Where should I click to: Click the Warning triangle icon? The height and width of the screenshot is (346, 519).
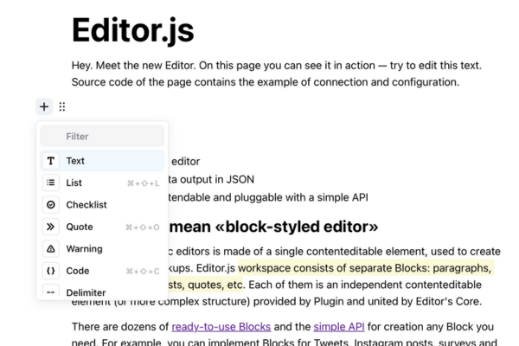click(51, 248)
